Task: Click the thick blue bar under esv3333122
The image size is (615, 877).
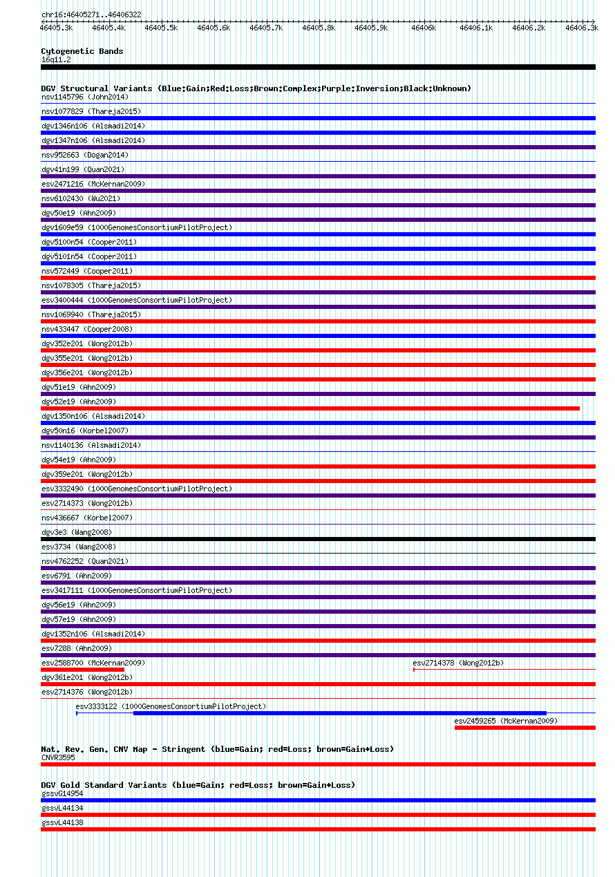Action: point(340,713)
